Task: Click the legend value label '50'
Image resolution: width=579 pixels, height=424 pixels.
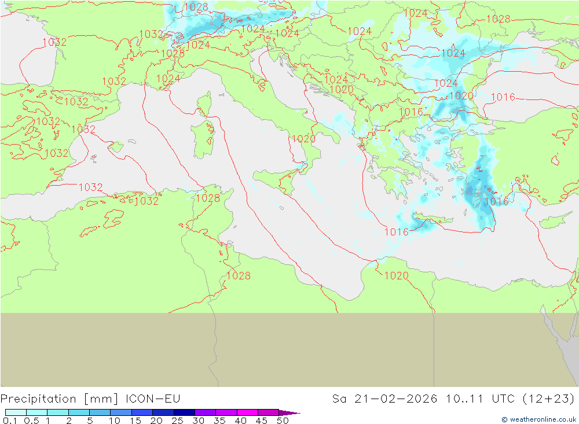Action: [x=283, y=421]
